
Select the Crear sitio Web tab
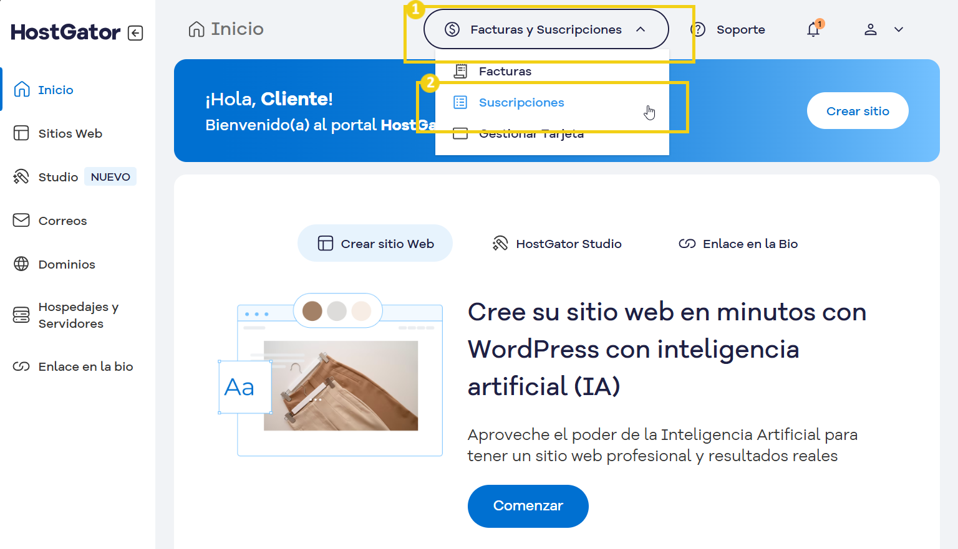point(375,243)
